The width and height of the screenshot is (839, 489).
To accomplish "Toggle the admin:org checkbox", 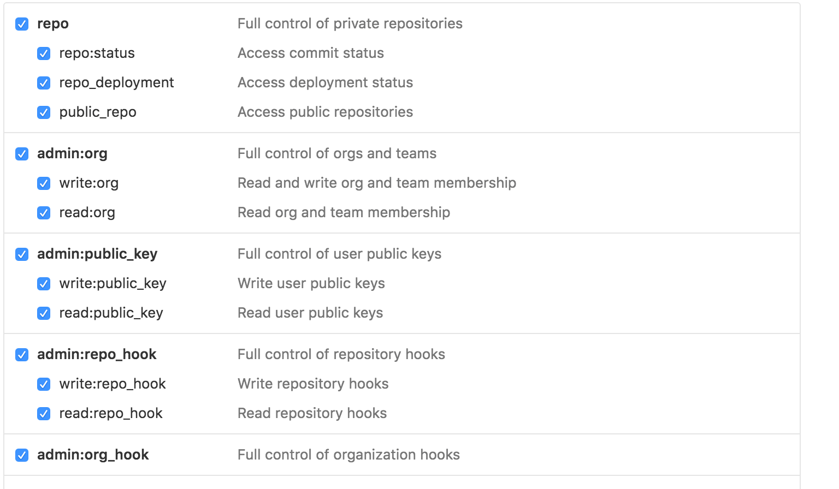I will [22, 154].
